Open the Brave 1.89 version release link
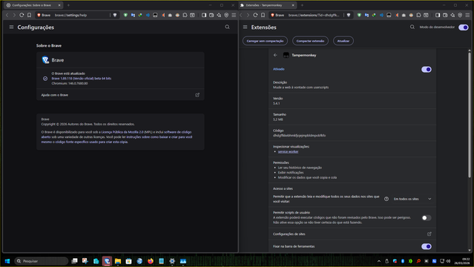Viewport: 474px width, 267px height. pyautogui.click(x=82, y=79)
